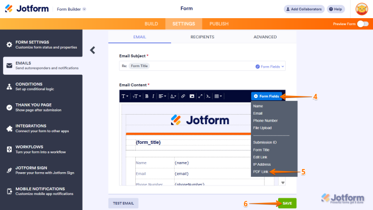The height and width of the screenshot is (210, 373).
Task: Select Form Title in dropdown list
Action: [x=261, y=150]
